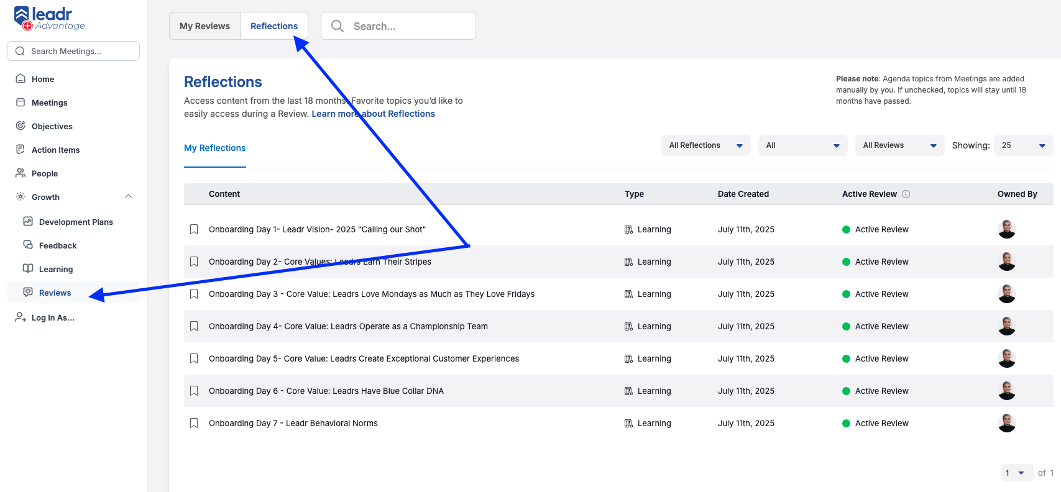
Task: Click Learning type icon for Onboarding Day 3
Action: [628, 294]
